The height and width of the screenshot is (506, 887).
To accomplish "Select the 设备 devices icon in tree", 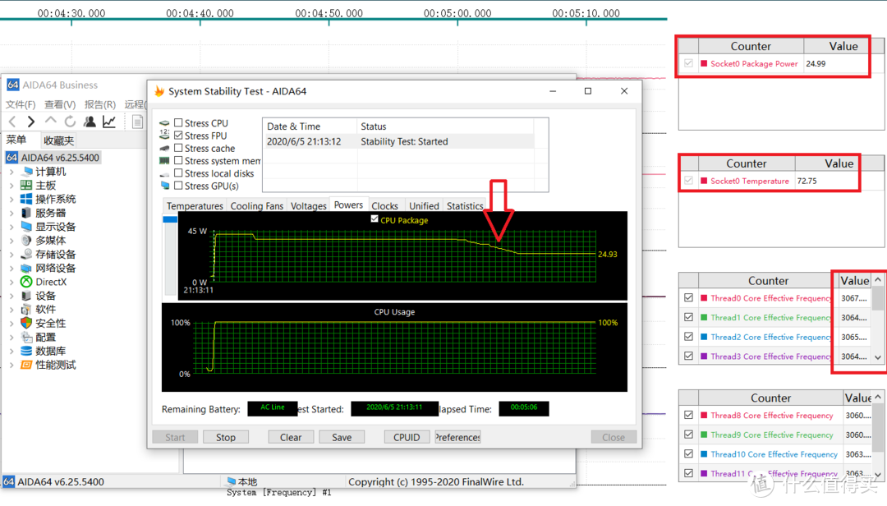I will tap(26, 296).
